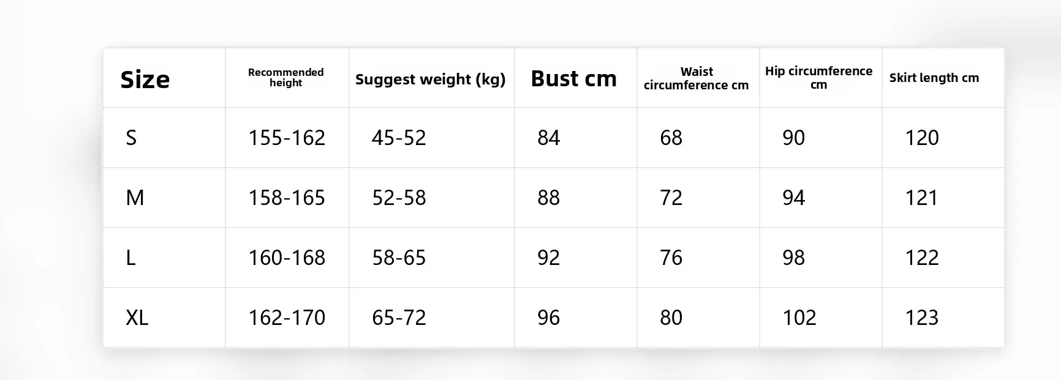Click the skirt length 123 cell
Viewport: 1061px width, 380px height.
point(922,318)
